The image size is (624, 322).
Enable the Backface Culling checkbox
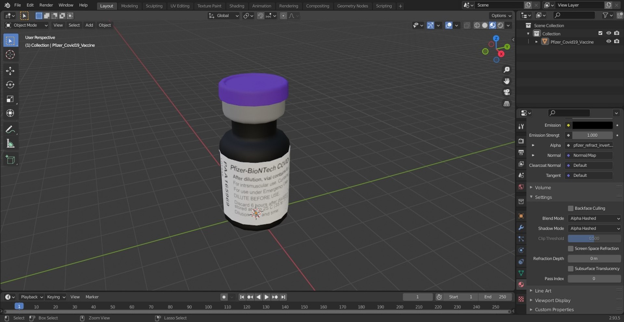pyautogui.click(x=571, y=208)
